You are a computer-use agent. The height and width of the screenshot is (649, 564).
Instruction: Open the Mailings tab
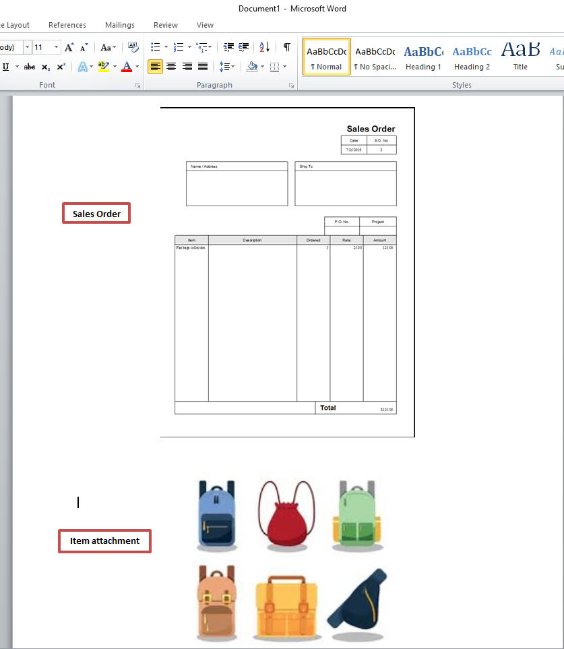coord(119,25)
